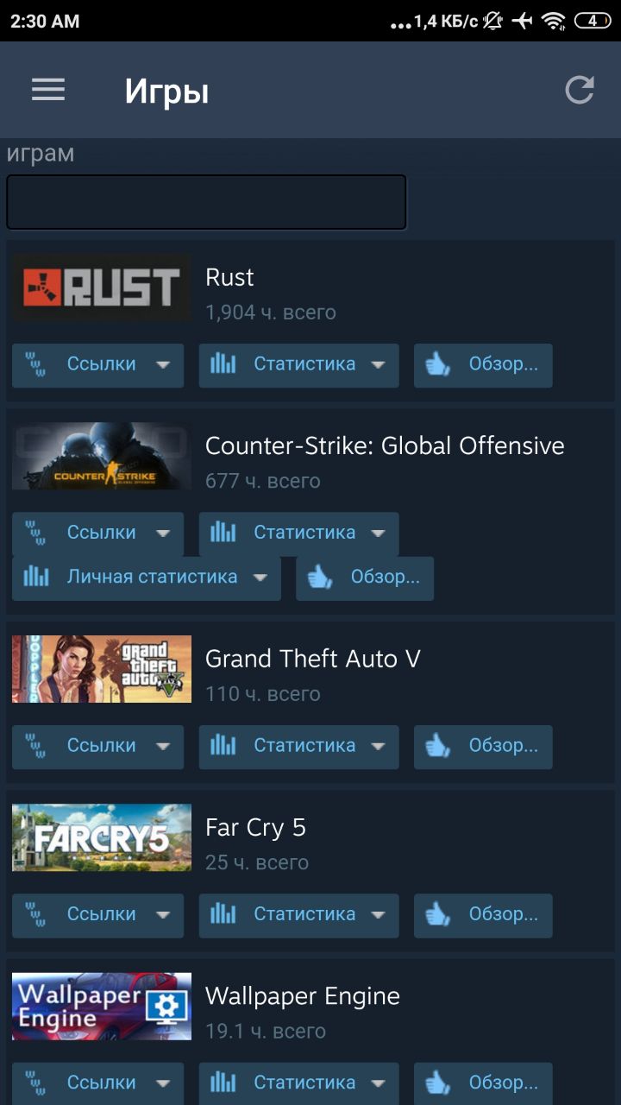The image size is (621, 1105).
Task: Open Личная статистика dropdown arrow
Action: pyautogui.click(x=260, y=578)
